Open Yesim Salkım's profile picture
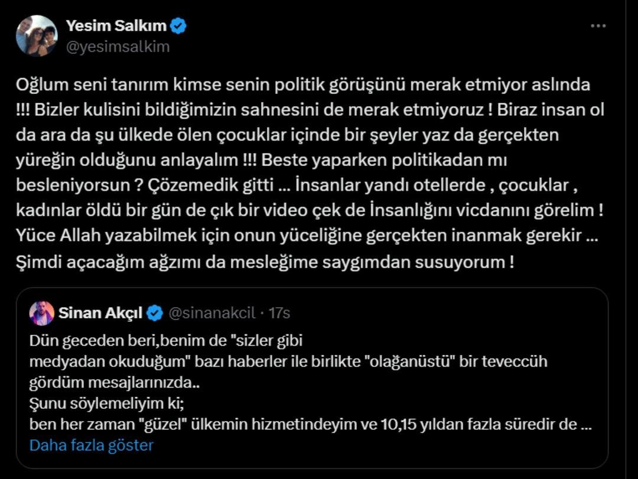638x479 pixels. pyautogui.click(x=37, y=37)
